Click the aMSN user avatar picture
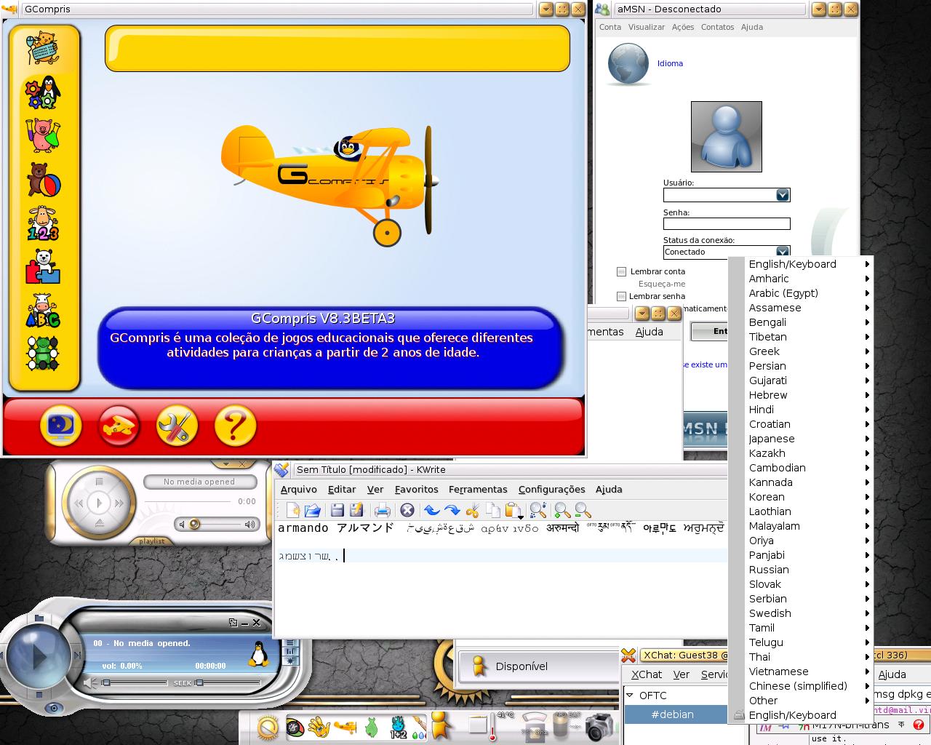Screen dimensions: 931x745 (726, 137)
